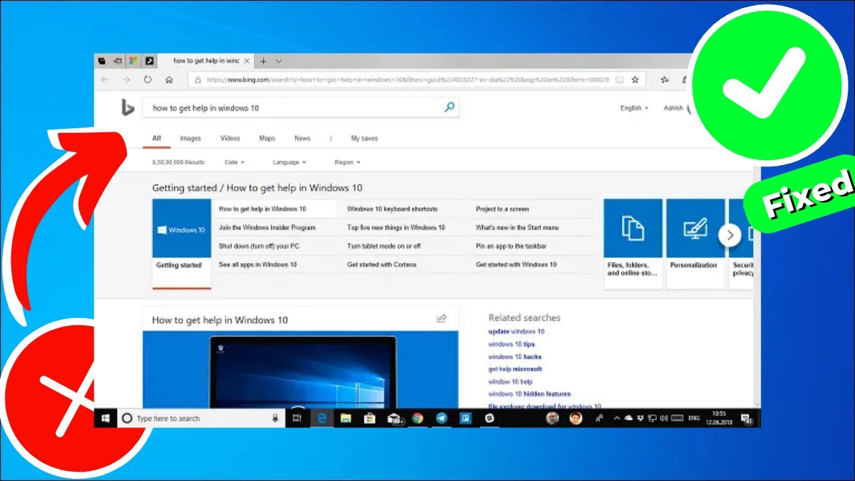Open File Explorer from the taskbar
Viewport: 855px width, 481px height.
tap(346, 418)
